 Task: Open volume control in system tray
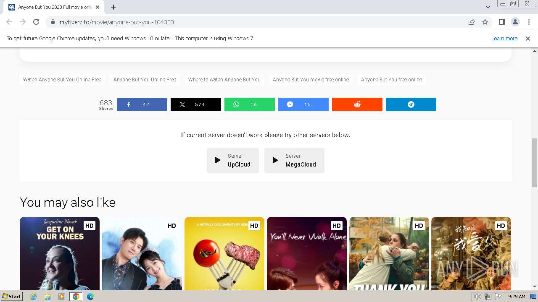pos(478,297)
